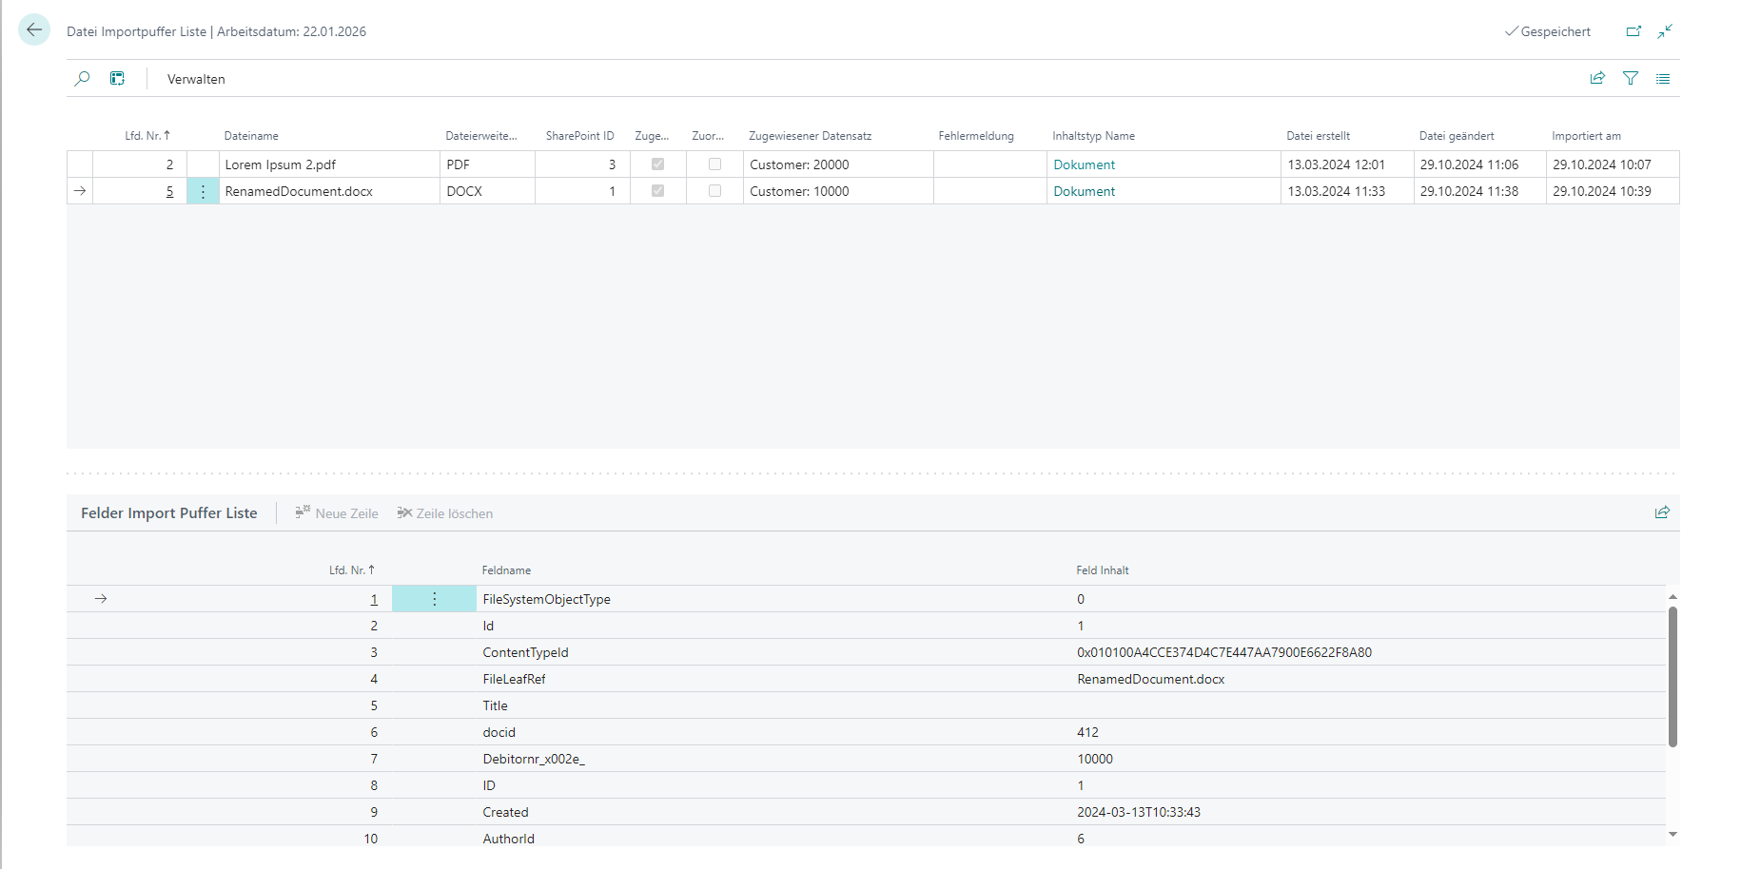This screenshot has width=1741, height=869.
Task: Select the Debitornr_x002e_ field name
Action: (x=534, y=759)
